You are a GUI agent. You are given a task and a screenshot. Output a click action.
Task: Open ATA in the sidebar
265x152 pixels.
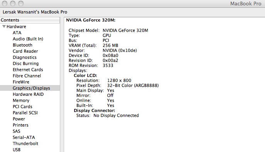tap(17, 33)
